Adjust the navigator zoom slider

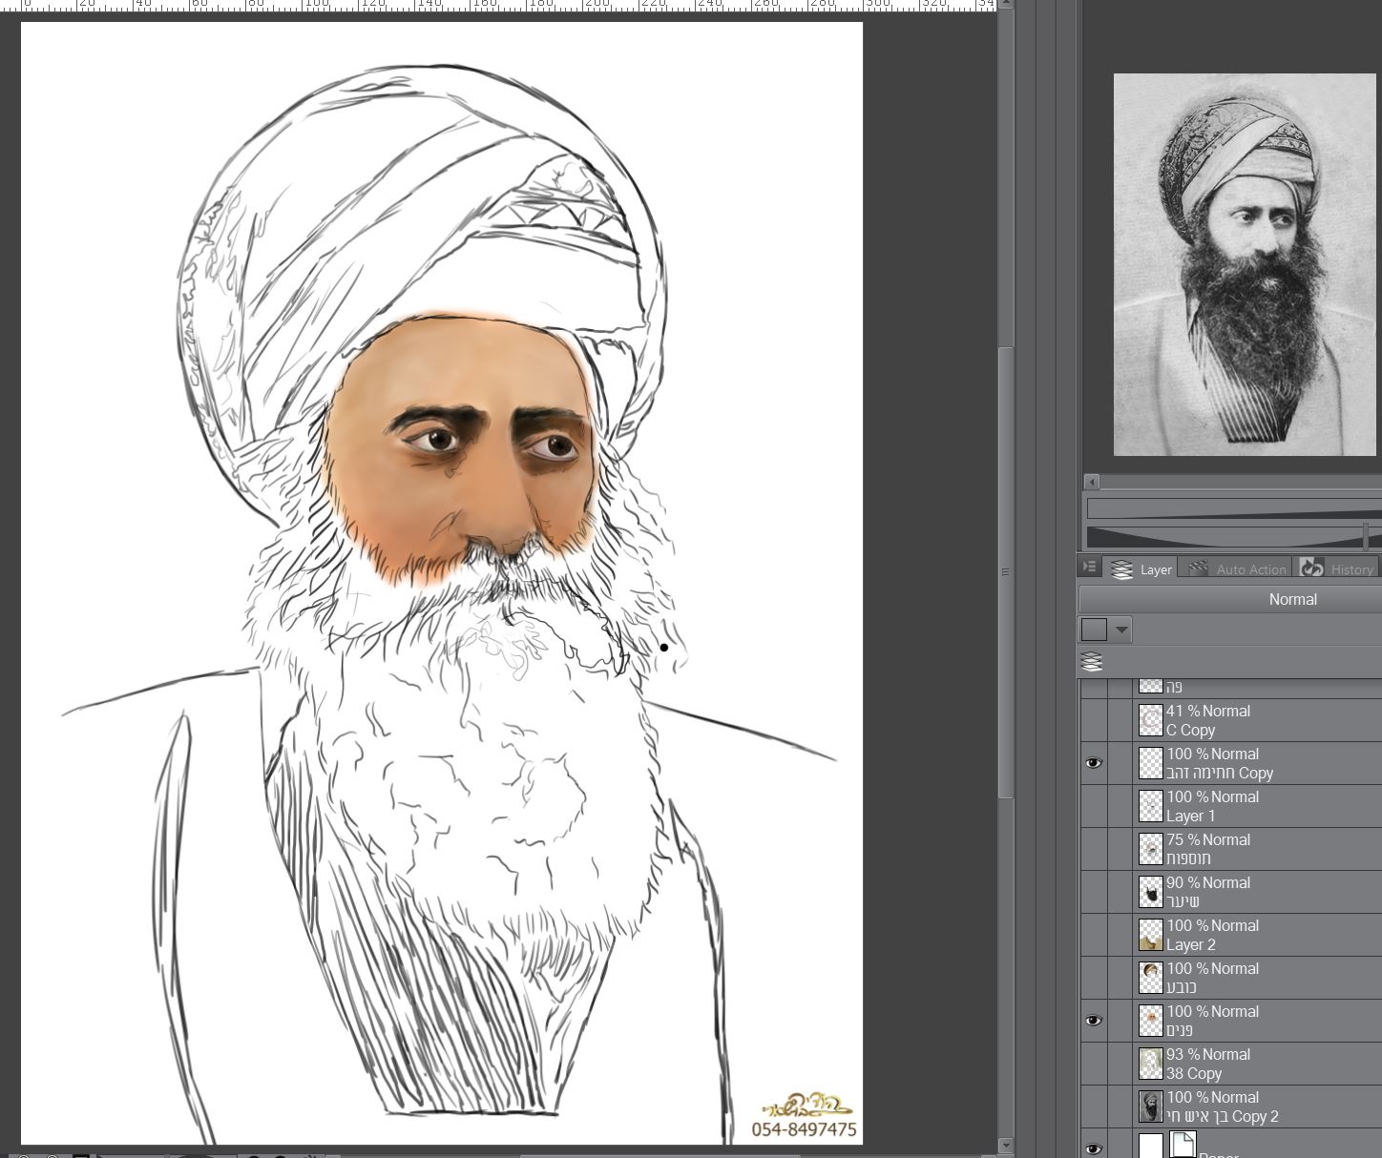pyautogui.click(x=1233, y=507)
